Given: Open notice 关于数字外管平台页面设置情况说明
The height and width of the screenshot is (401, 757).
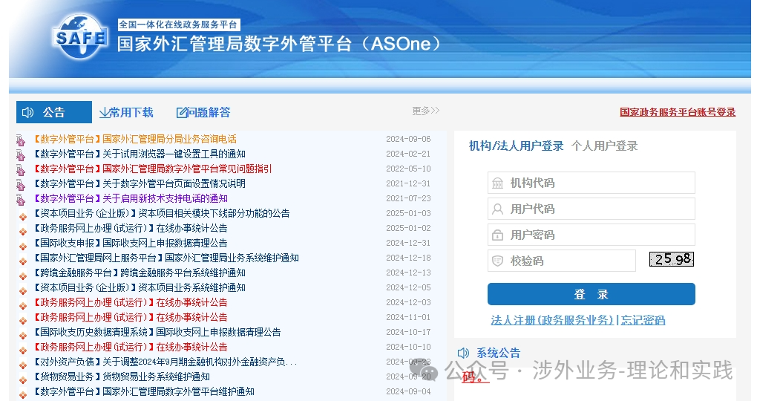Looking at the screenshot, I should (x=139, y=183).
